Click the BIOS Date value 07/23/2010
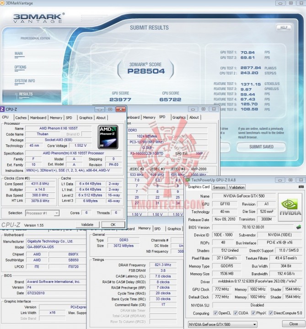This screenshot has width=306, height=329. click(x=56, y=293)
